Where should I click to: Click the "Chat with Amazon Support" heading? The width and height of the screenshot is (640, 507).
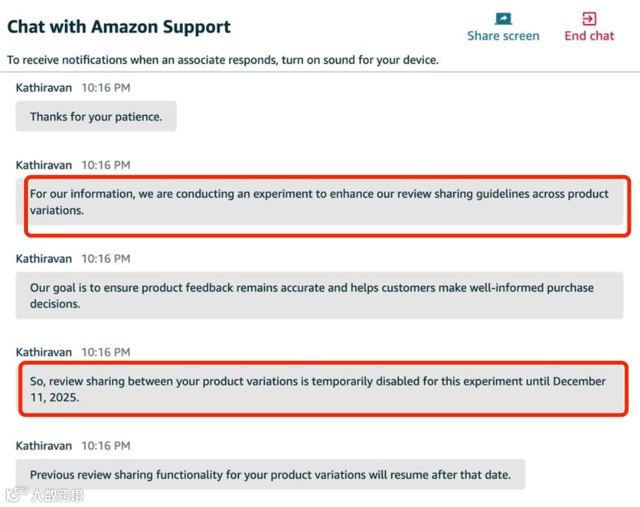coord(119,27)
